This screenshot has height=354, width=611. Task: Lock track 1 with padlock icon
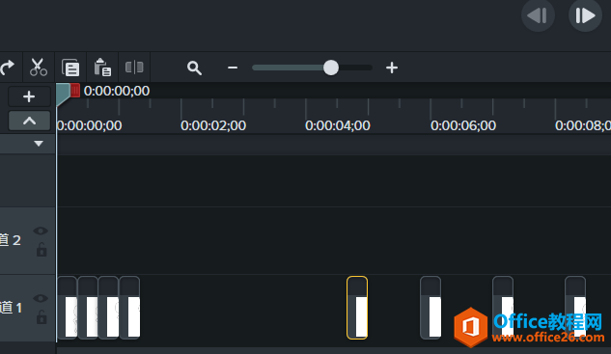42,317
